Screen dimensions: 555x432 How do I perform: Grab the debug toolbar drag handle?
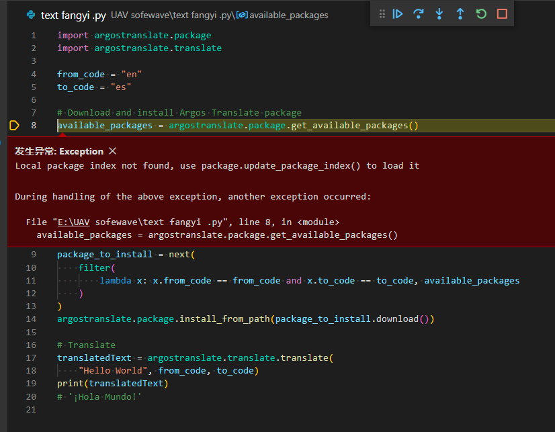(x=382, y=14)
